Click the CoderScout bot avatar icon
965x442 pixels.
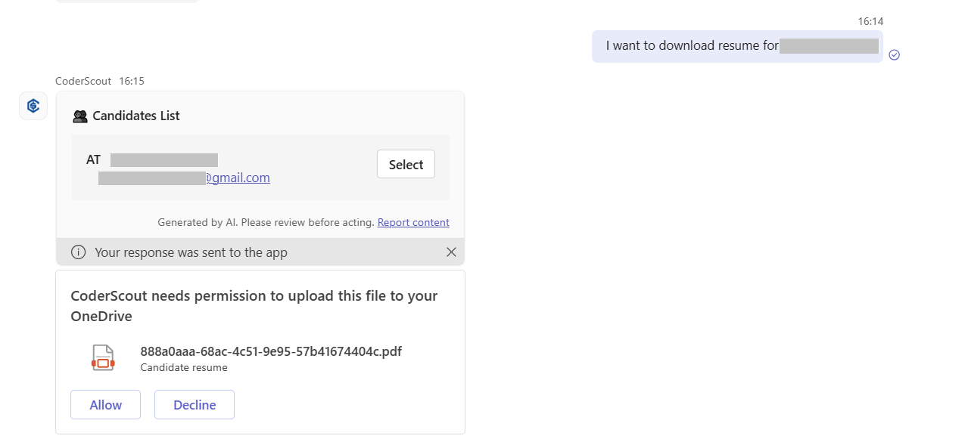[x=33, y=106]
